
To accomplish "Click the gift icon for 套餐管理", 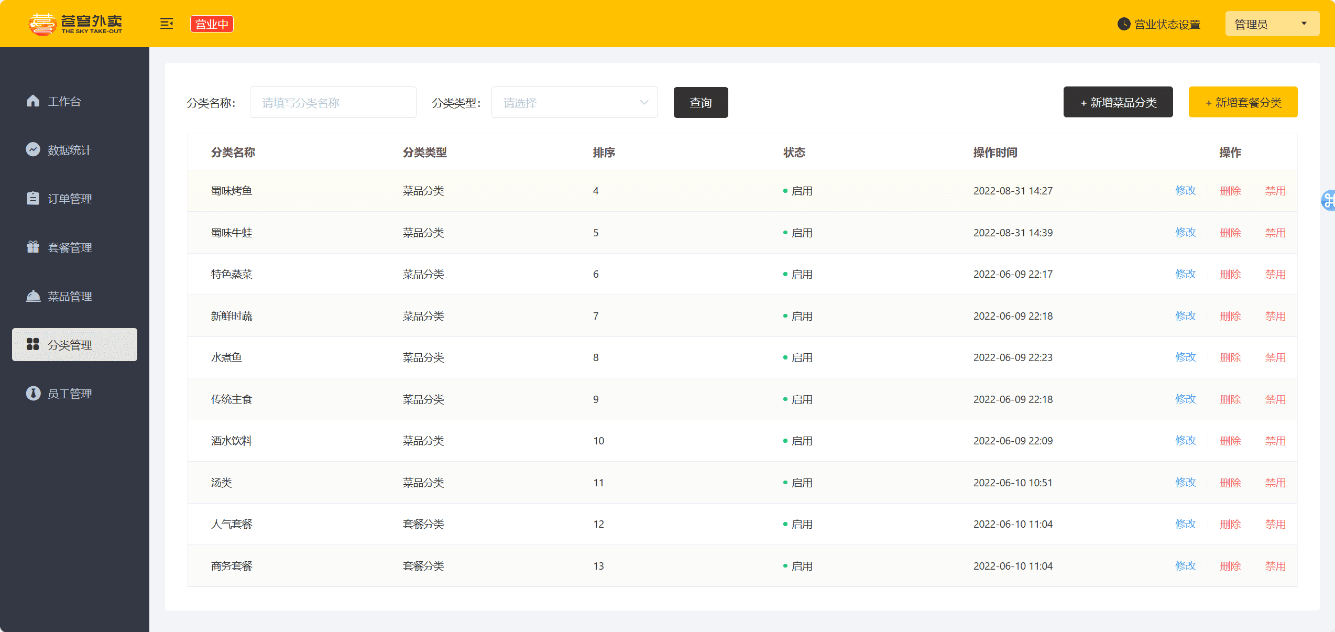I will (33, 247).
